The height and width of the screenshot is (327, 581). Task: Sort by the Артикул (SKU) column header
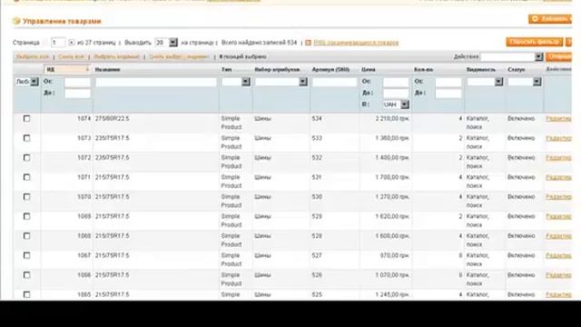[330, 70]
